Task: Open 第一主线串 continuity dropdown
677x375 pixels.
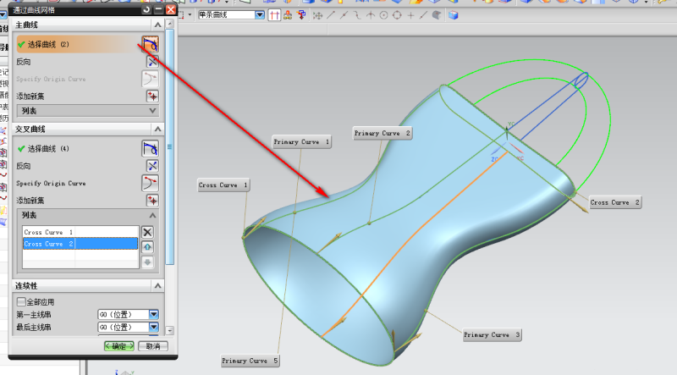Action: point(154,314)
